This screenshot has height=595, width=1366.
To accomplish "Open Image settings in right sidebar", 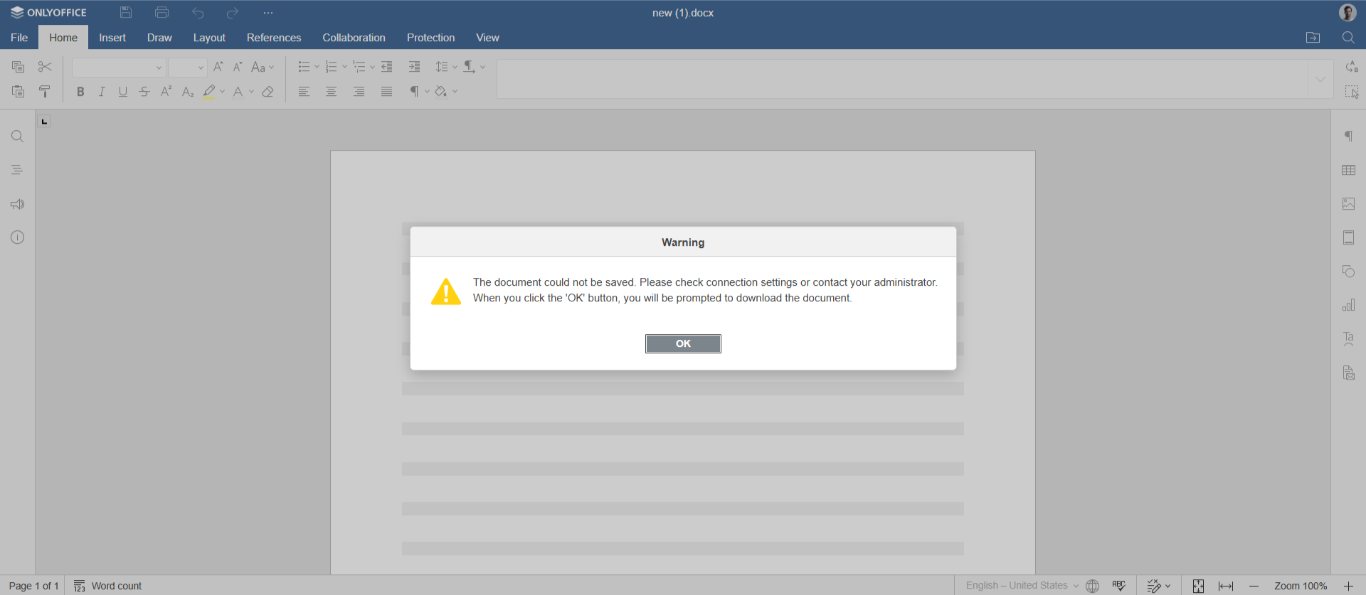I will (1348, 204).
